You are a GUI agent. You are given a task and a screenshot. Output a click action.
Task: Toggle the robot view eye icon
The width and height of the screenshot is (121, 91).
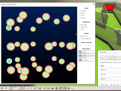(52, 88)
